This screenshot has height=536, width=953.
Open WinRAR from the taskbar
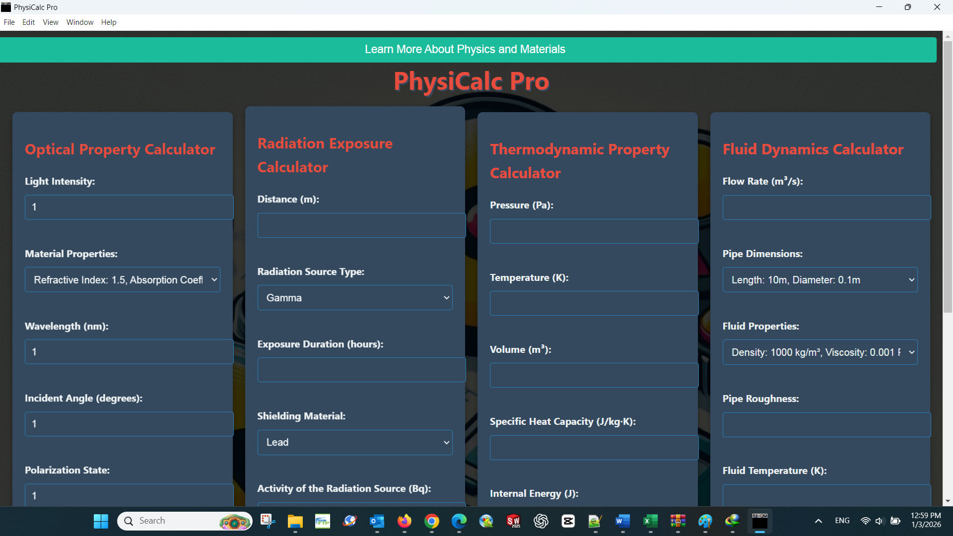coord(678,521)
